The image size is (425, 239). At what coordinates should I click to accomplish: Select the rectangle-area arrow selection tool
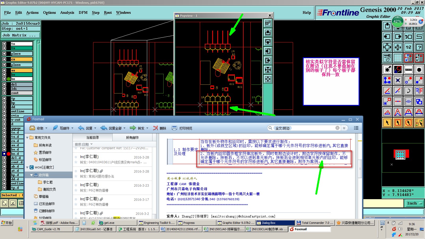(x=398, y=123)
